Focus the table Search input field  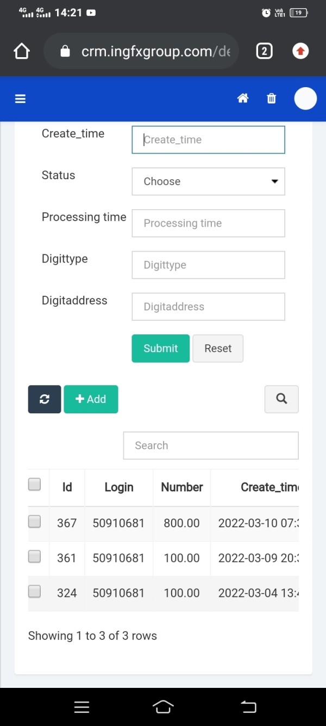click(211, 446)
